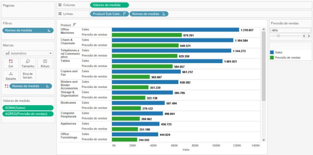313x155 pixels.
Task: Click the Colunas shelf icon
Action: tap(60, 5)
